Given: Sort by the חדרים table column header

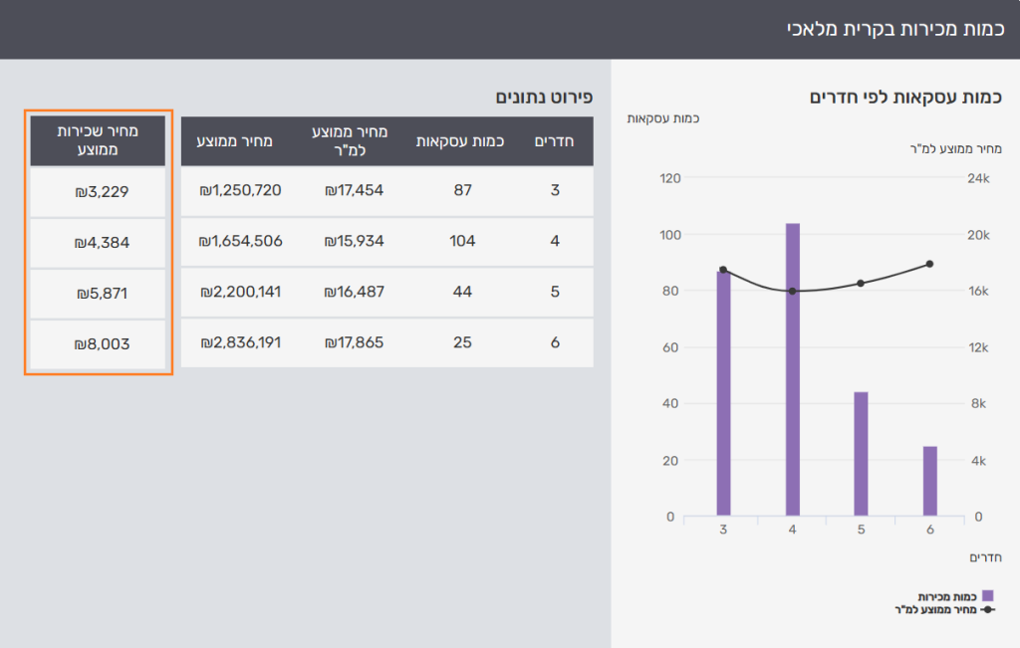Looking at the screenshot, I should click(555, 140).
